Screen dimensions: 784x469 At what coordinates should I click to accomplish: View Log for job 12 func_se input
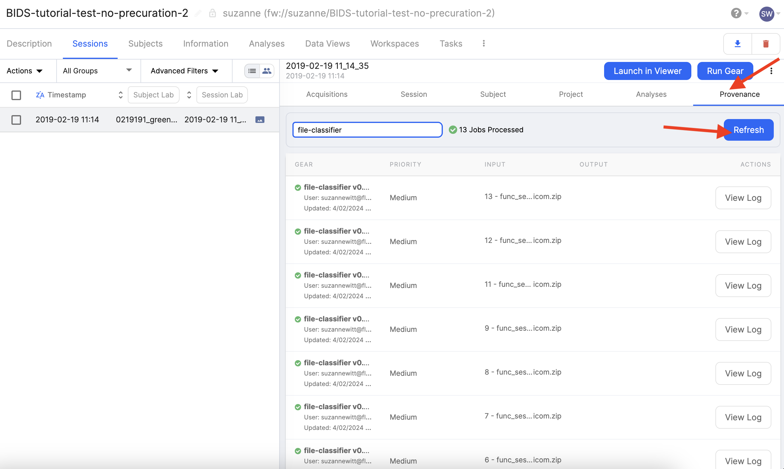pyautogui.click(x=743, y=242)
